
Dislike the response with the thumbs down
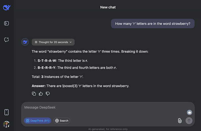coord(48,94)
